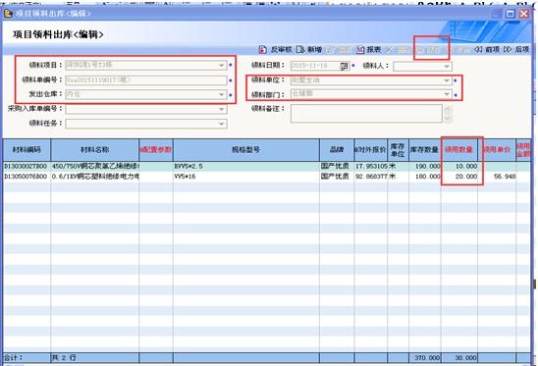
Task: Click the 0.6/1KV power cable material name cell
Action: click(x=95, y=177)
